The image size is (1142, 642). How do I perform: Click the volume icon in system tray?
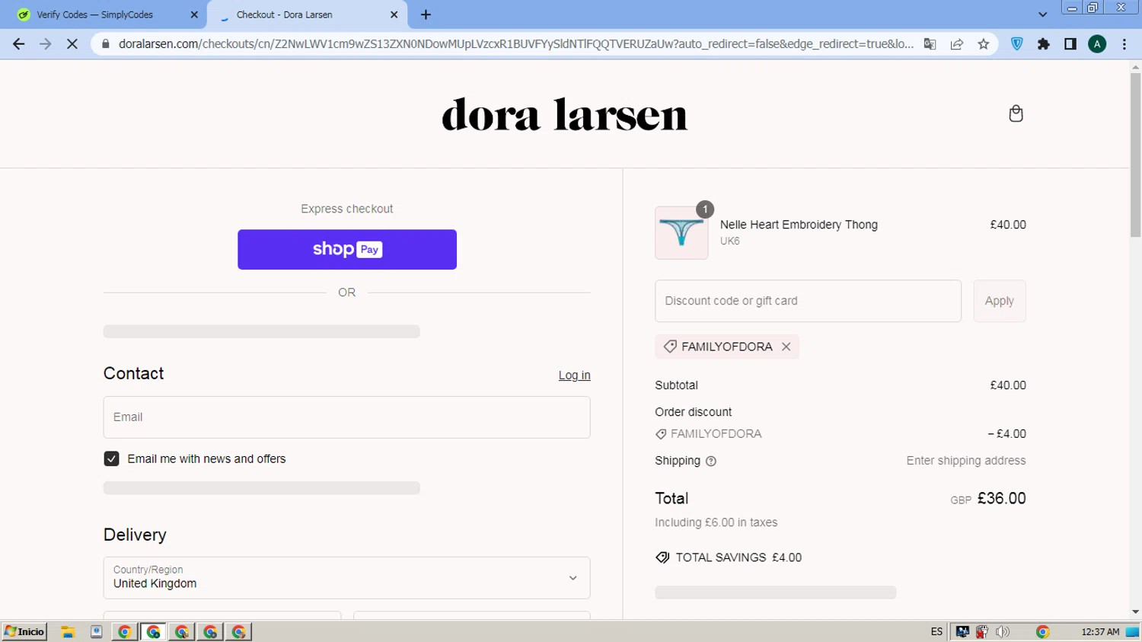(x=1003, y=631)
